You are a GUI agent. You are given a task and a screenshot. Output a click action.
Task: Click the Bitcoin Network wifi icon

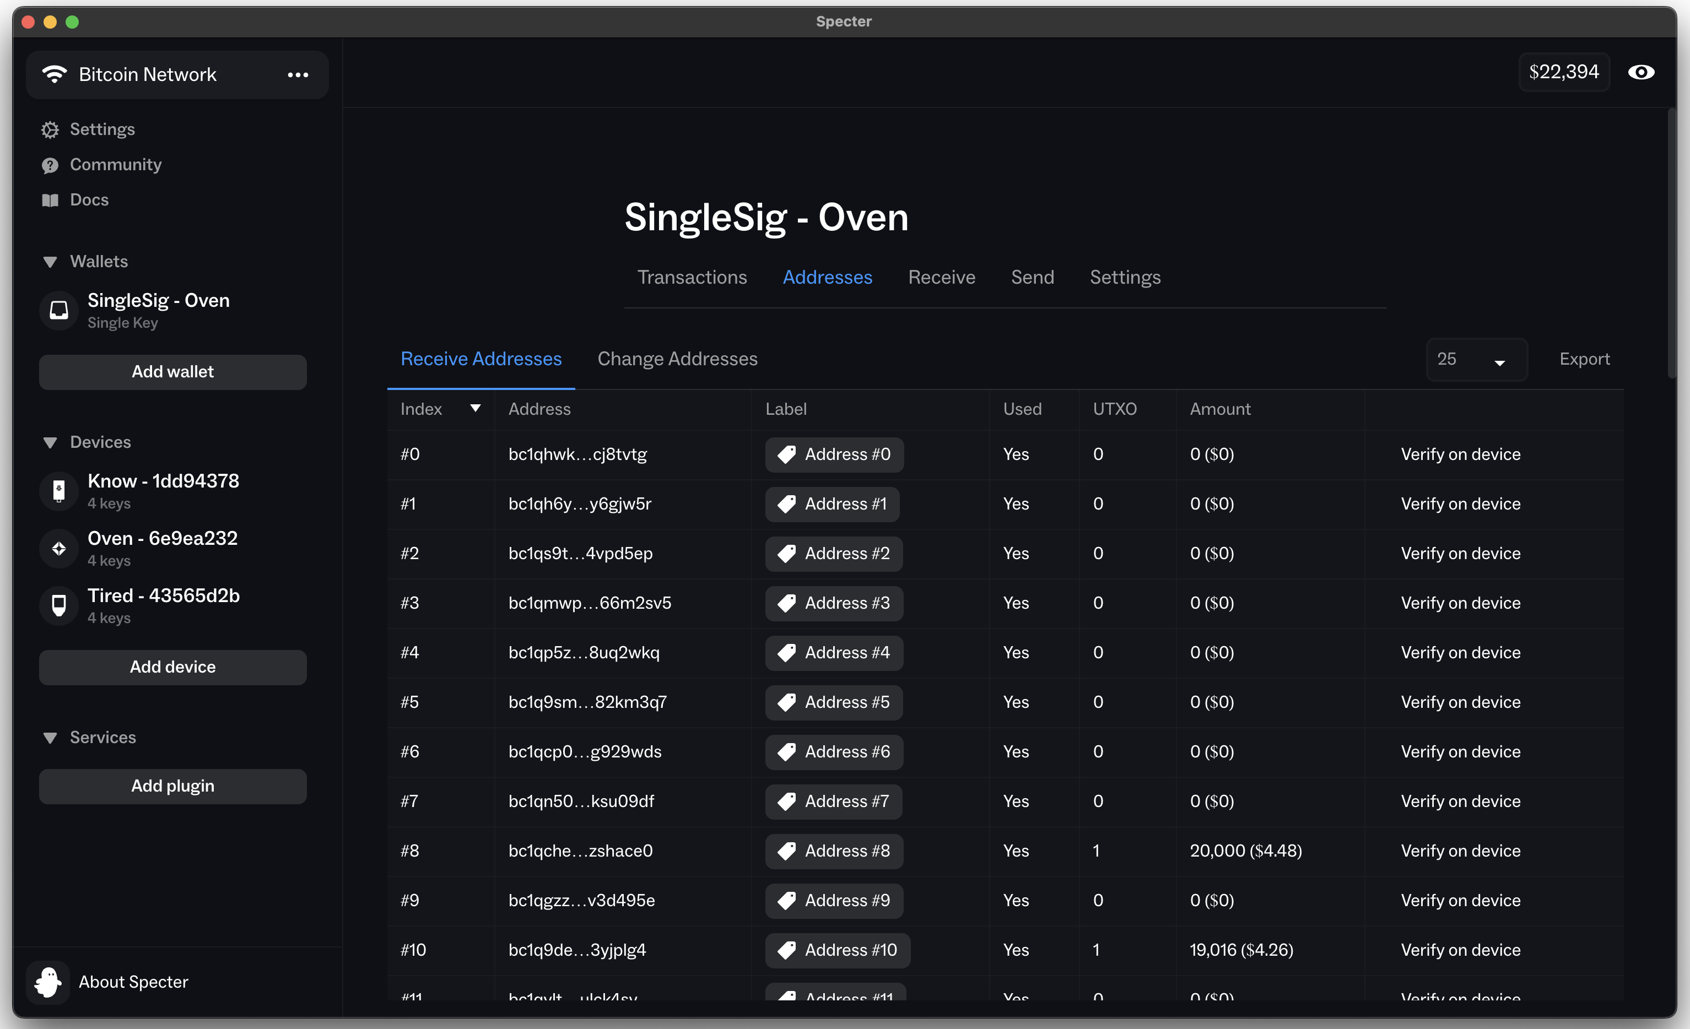click(54, 74)
